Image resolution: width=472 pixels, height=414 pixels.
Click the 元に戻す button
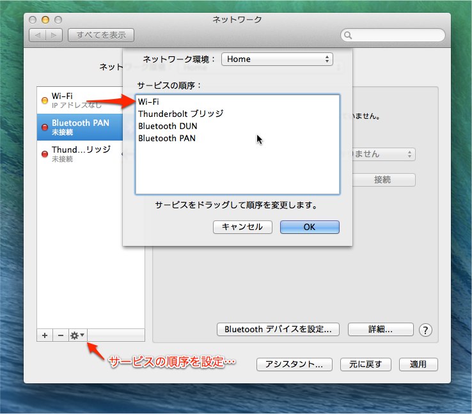(x=366, y=364)
